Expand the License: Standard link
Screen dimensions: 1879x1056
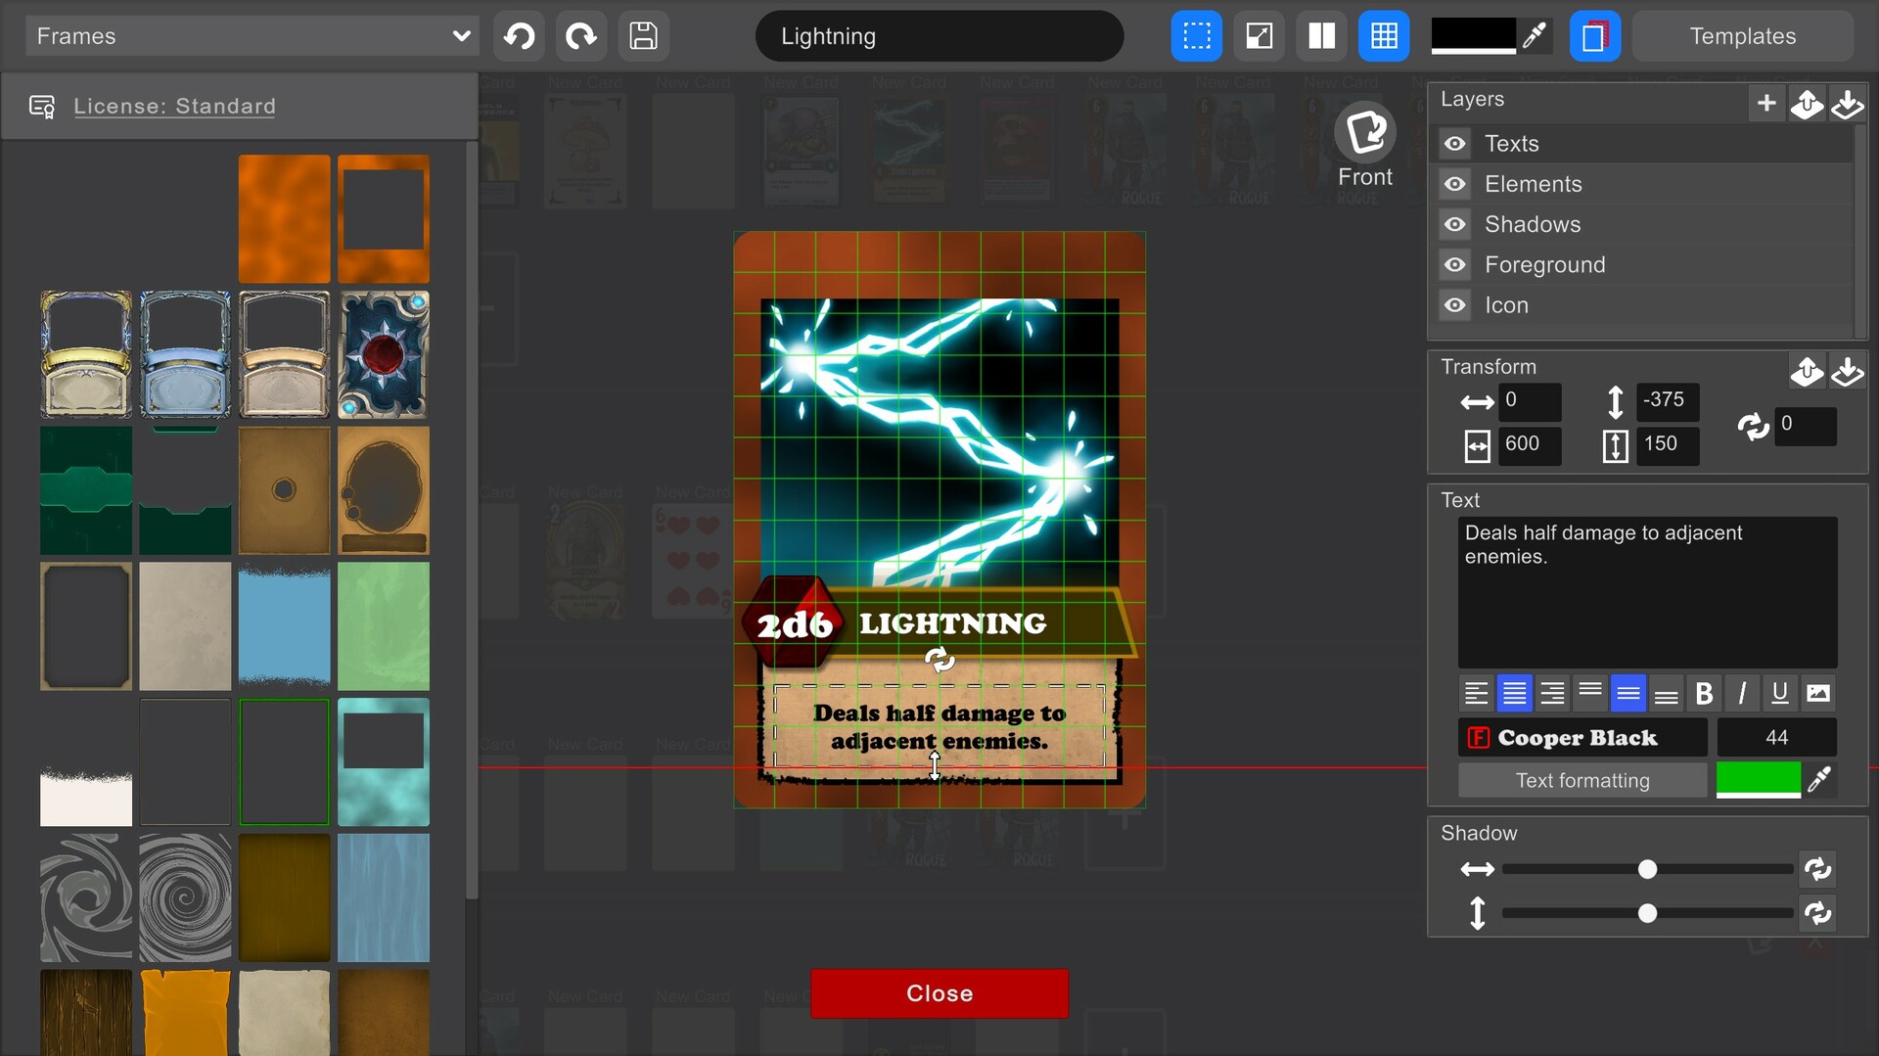176,106
